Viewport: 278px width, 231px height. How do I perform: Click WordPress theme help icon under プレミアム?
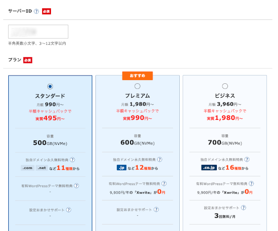pyautogui.click(x=164, y=183)
